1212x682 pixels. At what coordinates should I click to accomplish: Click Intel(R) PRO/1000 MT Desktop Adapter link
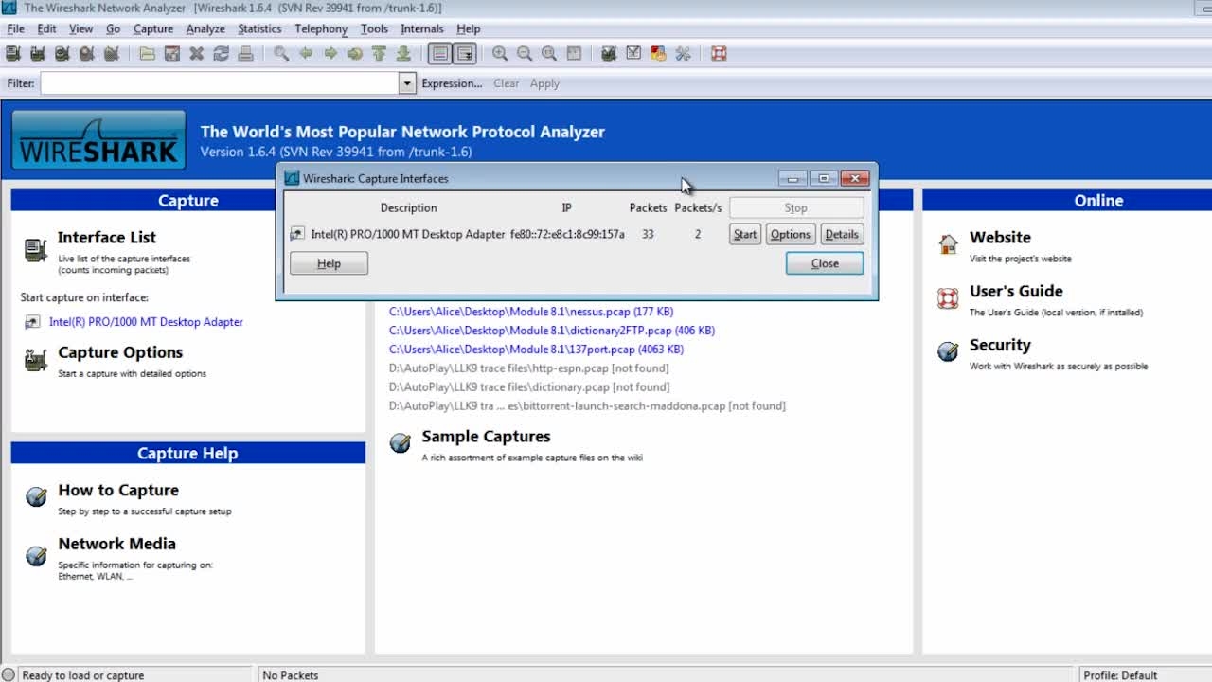click(x=146, y=322)
